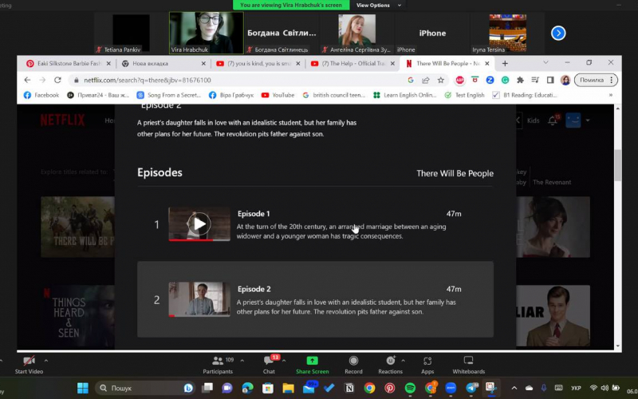
Task: Open Zoom Reactions
Action: click(390, 365)
